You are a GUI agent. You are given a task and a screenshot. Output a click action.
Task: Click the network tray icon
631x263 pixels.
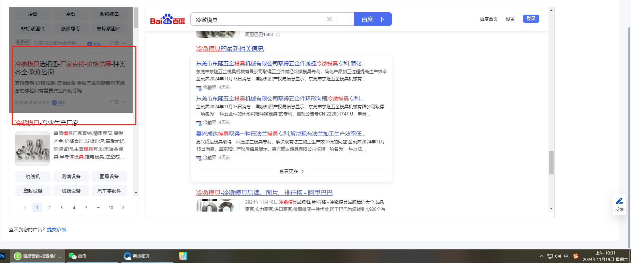click(x=550, y=256)
